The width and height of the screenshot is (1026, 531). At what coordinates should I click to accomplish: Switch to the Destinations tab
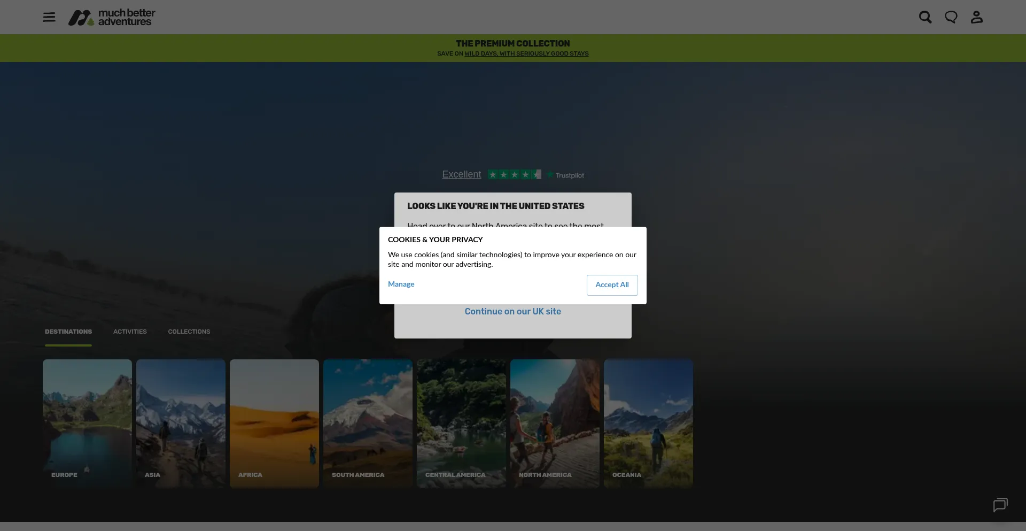tap(68, 332)
